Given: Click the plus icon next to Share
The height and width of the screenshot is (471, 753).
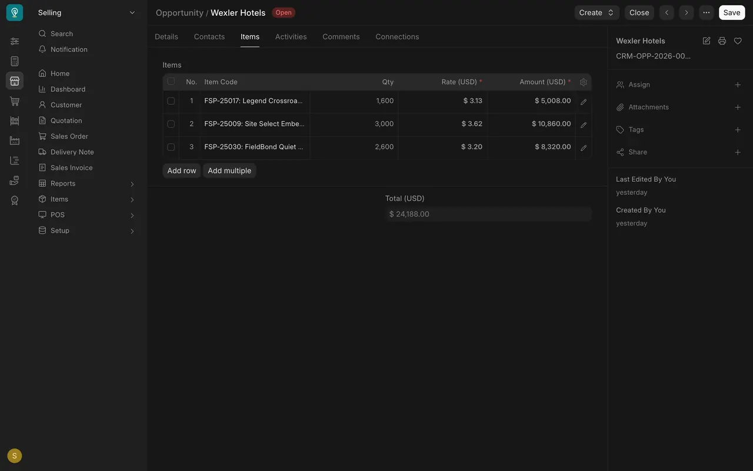Looking at the screenshot, I should tap(738, 152).
